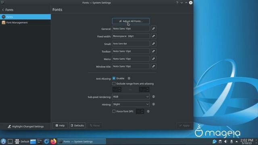258x145 pixels.
Task: Click the Toolbar font edit pencil icon
Action: [153, 51]
